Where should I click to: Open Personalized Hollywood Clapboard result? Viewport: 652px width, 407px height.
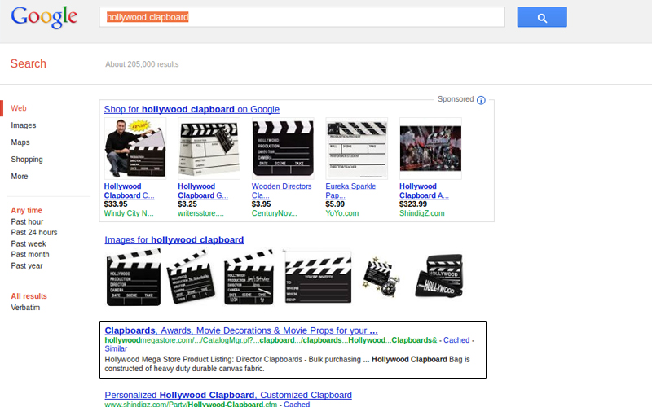[x=228, y=395]
